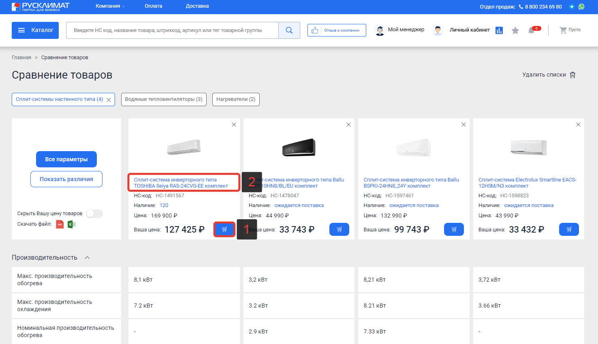Switch to Нагреватели (2) tab
Screen dimensions: 598x344
(236, 99)
